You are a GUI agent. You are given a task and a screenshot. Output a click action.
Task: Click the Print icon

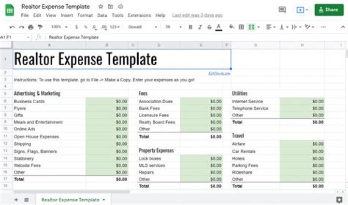[30, 27]
